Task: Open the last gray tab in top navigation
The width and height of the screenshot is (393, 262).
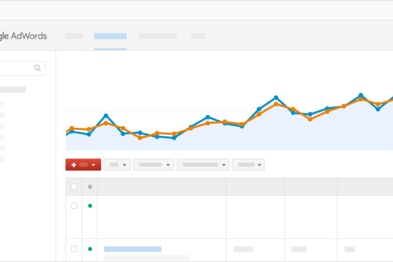Action: 198,36
